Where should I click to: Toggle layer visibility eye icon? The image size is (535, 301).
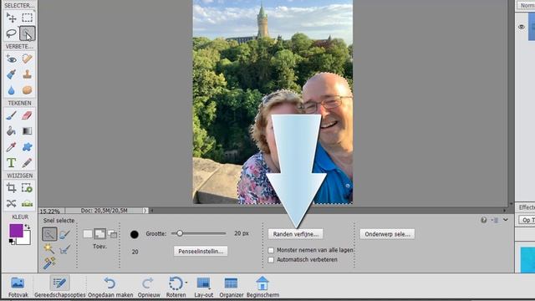pos(522,27)
